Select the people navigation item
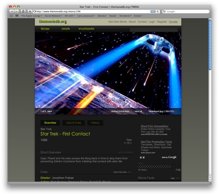This screenshot has width=219, height=195. pos(65,29)
